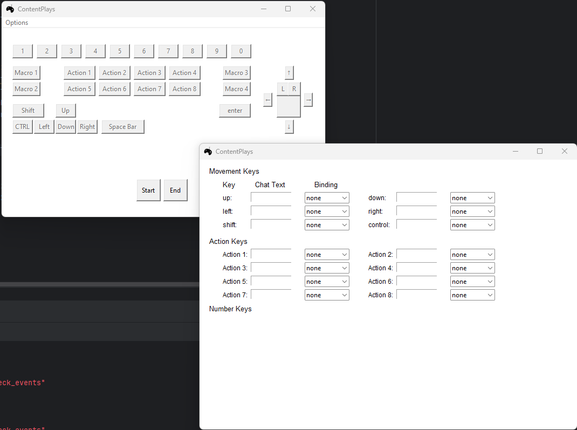
Task: Open the Action 6 binding dropdown
Action: (472, 282)
